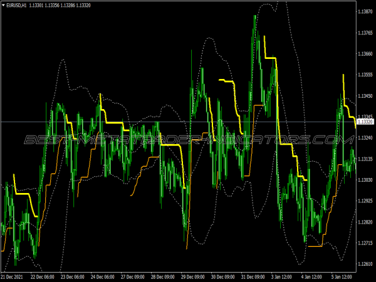376x282 pixels.
Task: Select the 5 Jan 12:00 time label
Action: [x=339, y=276]
